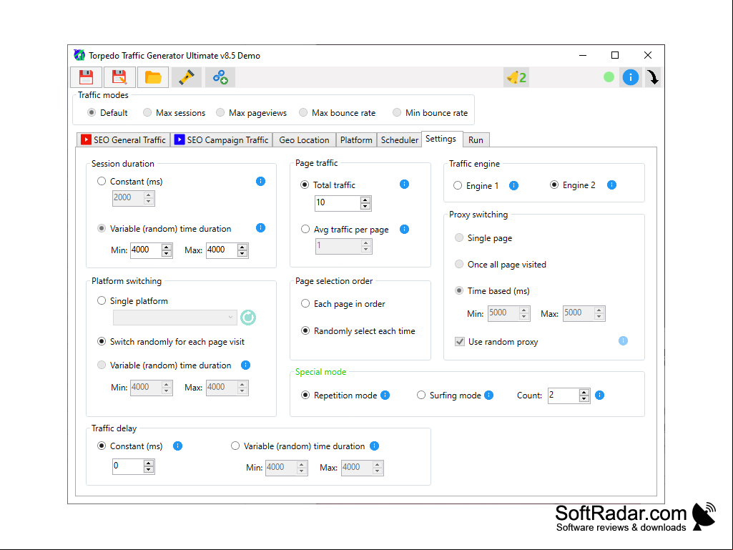Decrease the Special mode Count value

tap(584, 399)
